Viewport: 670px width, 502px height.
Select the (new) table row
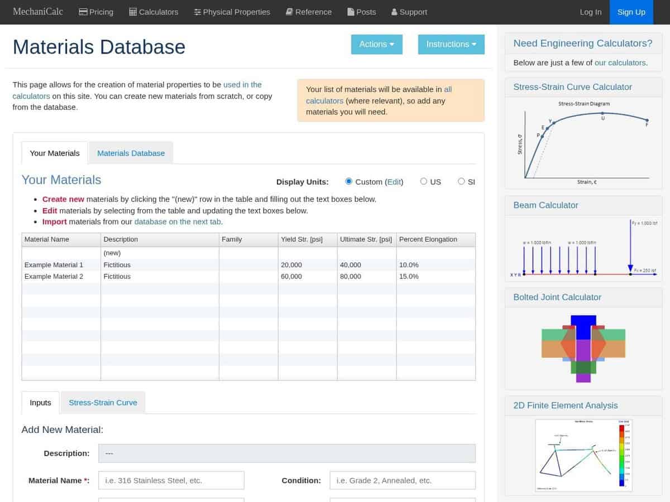click(248, 253)
